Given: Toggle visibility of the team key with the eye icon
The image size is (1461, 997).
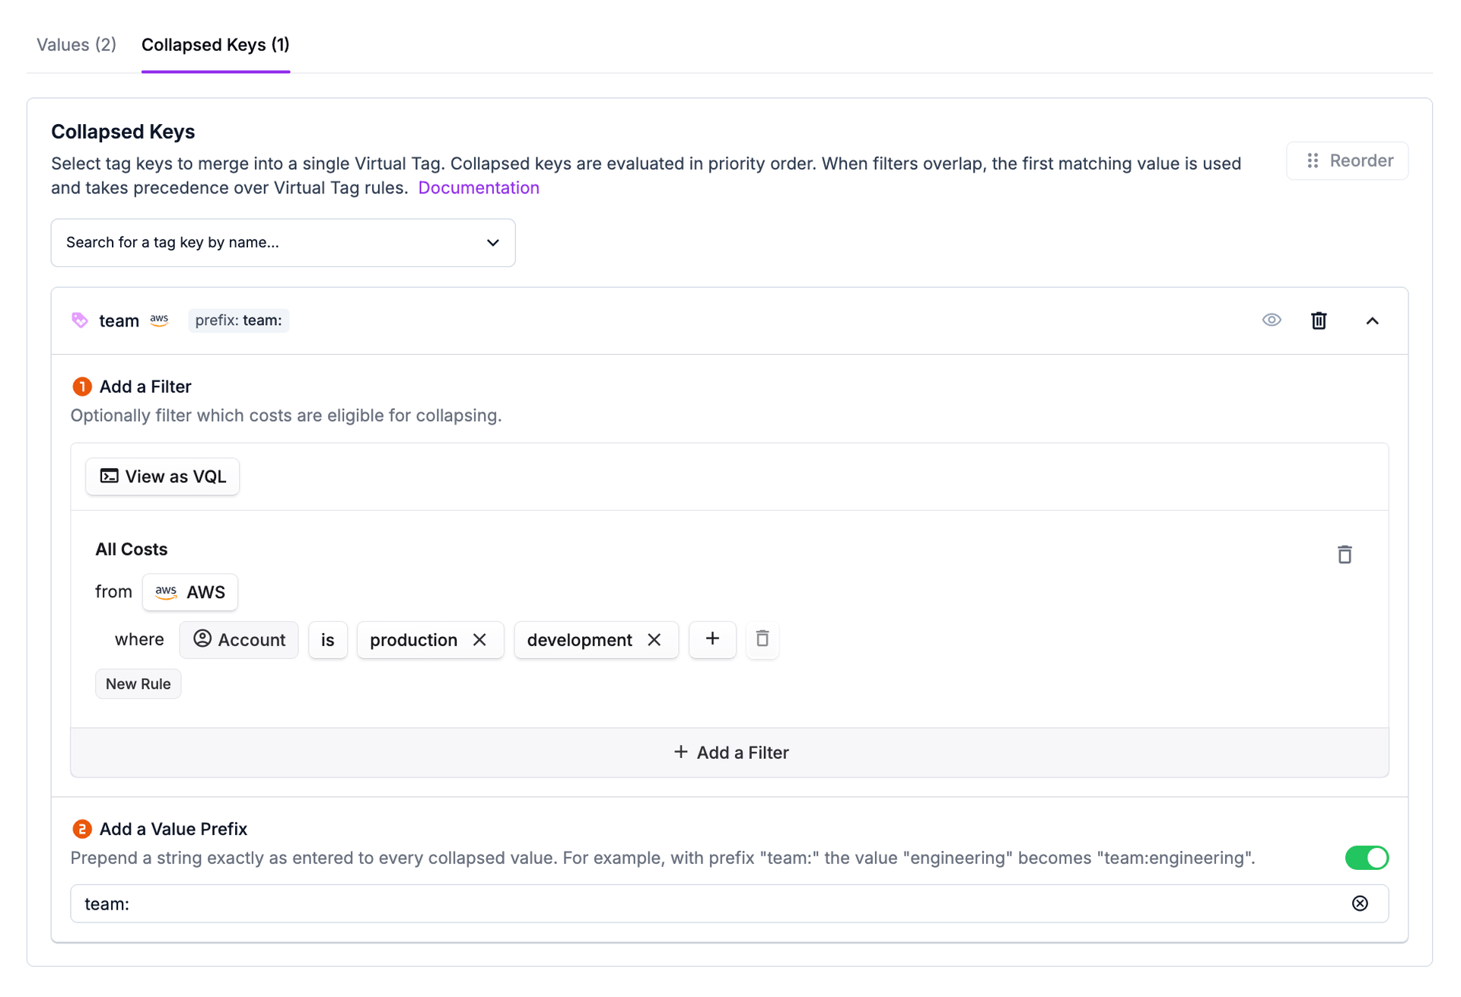Looking at the screenshot, I should point(1272,320).
